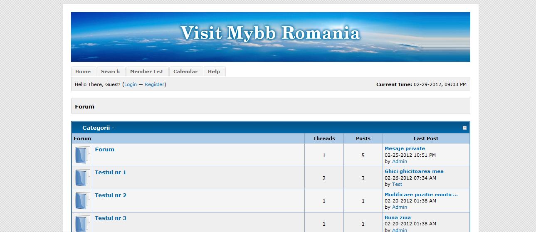Open the Testul nr 1 forum
This screenshot has width=536, height=232.
pos(110,173)
